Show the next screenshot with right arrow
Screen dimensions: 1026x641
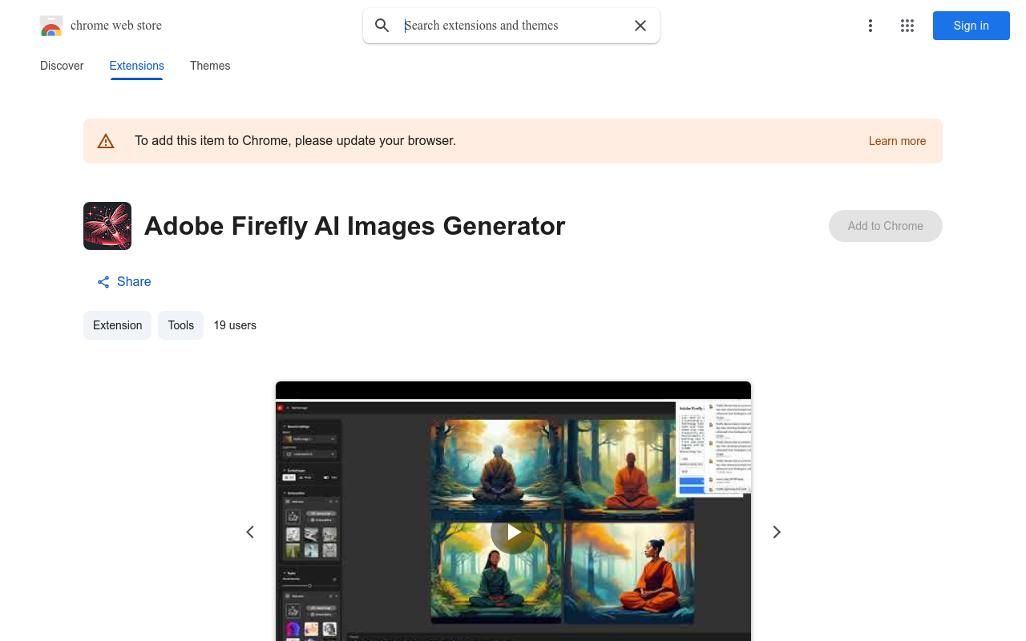776,532
